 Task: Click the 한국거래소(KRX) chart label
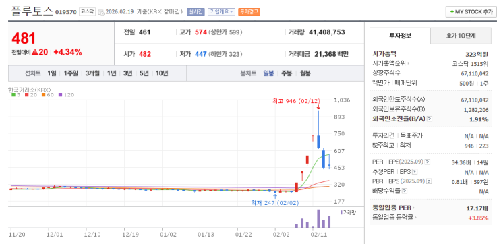[x=30, y=90]
